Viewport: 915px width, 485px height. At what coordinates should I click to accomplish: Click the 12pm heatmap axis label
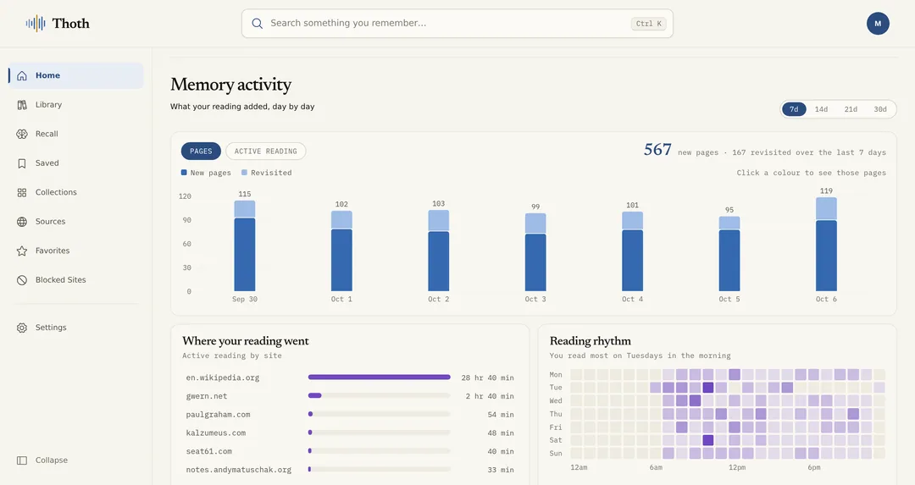pyautogui.click(x=736, y=467)
